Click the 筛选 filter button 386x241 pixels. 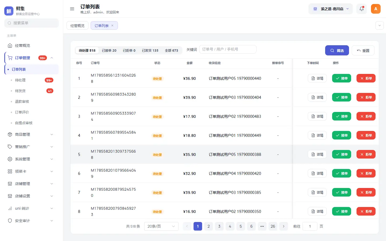pyautogui.click(x=337, y=50)
